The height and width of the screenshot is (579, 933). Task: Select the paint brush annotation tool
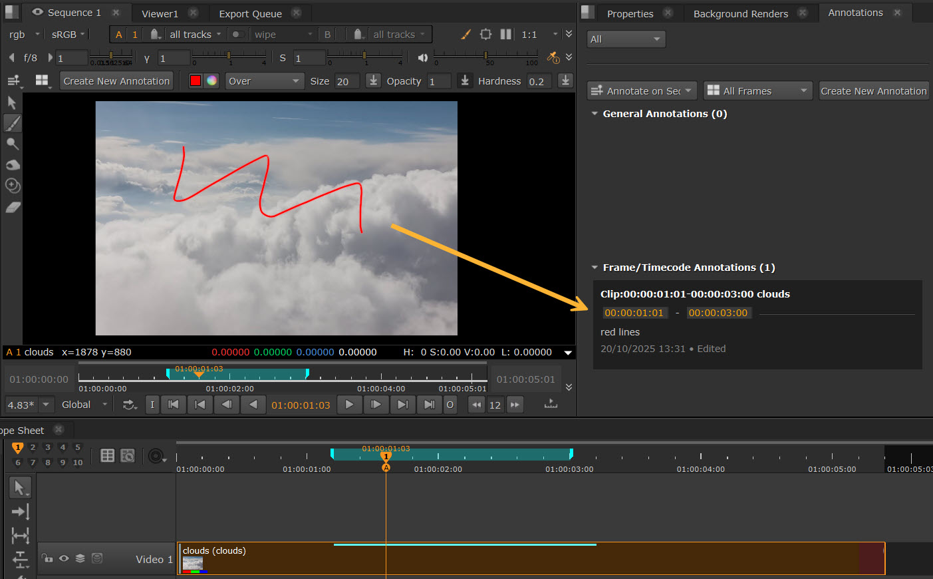(13, 123)
